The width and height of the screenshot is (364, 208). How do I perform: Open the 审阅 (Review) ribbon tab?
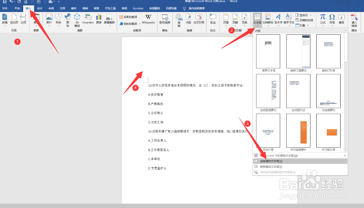pos(85,8)
